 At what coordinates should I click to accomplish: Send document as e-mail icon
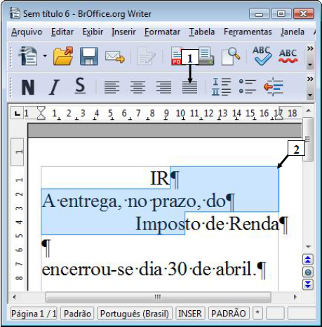114,57
